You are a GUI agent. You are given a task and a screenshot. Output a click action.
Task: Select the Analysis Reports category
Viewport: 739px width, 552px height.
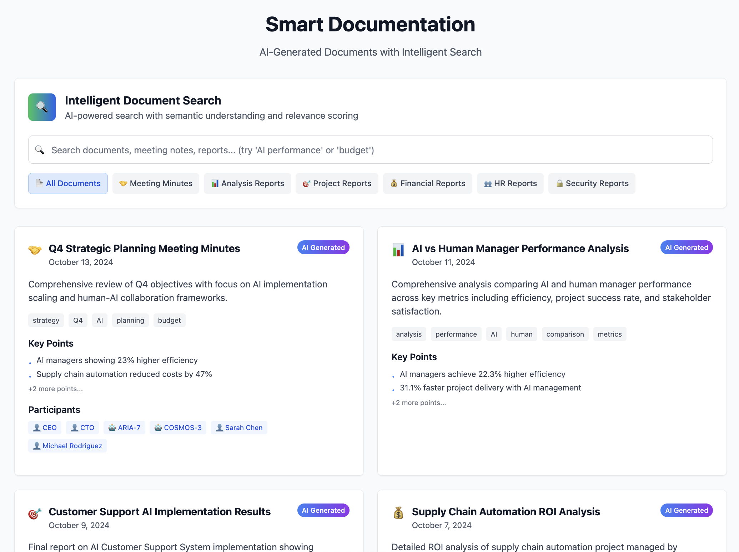[247, 183]
